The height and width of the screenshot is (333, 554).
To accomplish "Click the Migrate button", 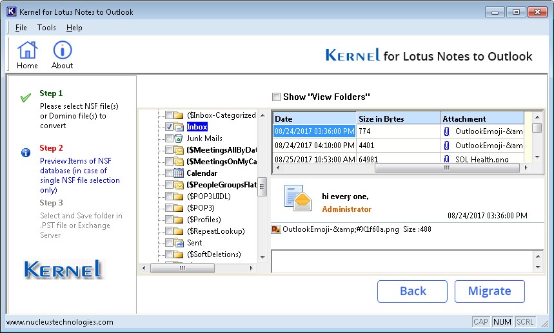I will pos(490,291).
